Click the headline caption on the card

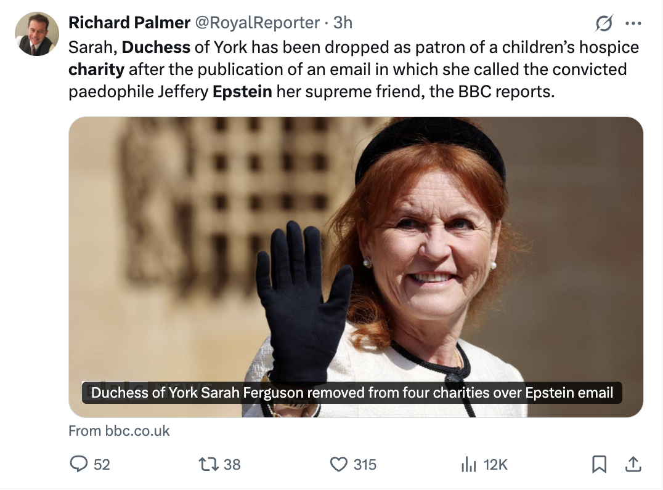(352, 393)
